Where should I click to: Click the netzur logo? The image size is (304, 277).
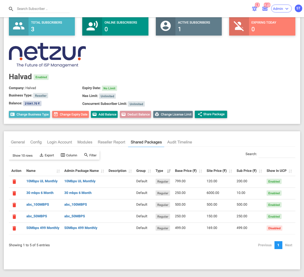pos(47,55)
